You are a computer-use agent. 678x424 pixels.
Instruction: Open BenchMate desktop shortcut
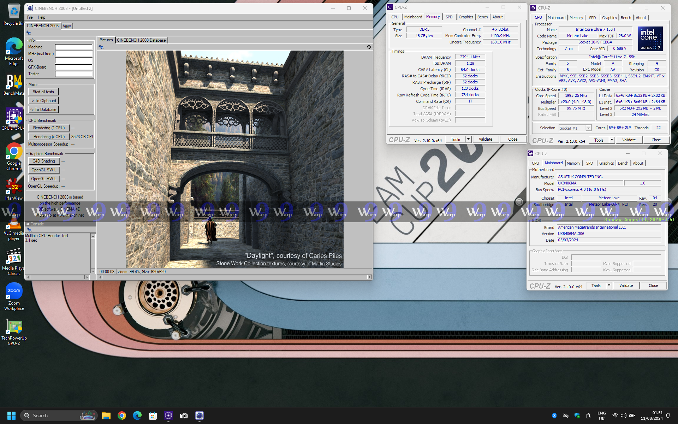click(x=13, y=85)
